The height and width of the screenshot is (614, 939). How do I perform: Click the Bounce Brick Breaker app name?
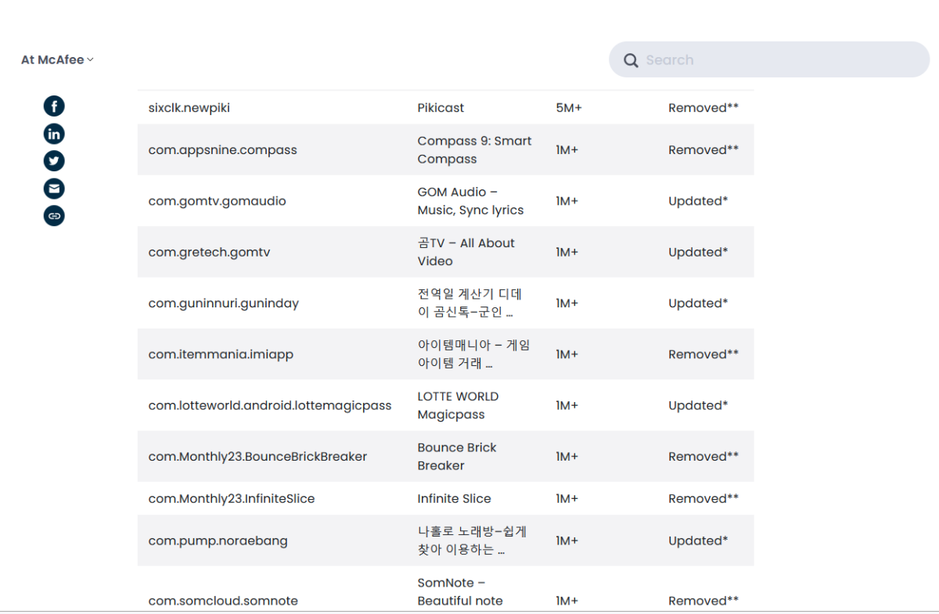point(457,457)
